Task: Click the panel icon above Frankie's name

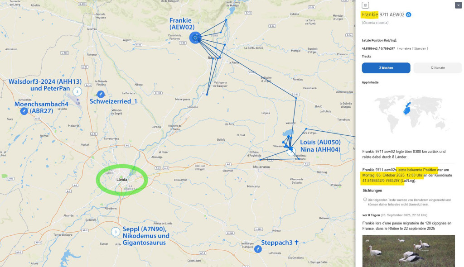Action: (x=365, y=5)
